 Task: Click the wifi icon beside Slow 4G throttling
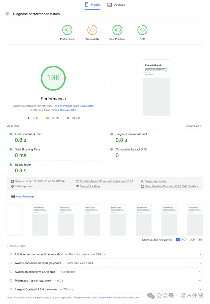point(77,186)
